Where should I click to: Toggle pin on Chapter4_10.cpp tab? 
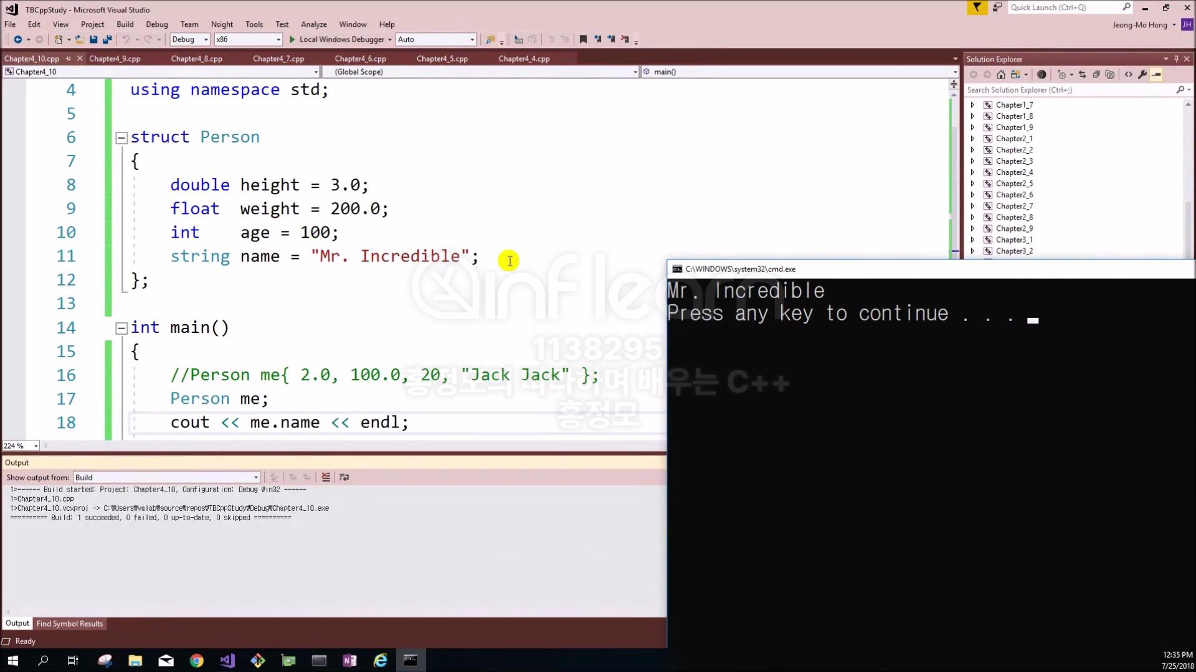tap(69, 58)
